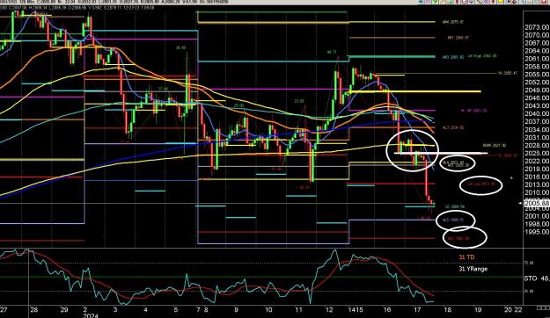Click the 2010.00 price axis label
550x318 pixels.
point(537,192)
